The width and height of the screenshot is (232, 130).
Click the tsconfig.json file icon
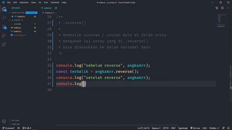[12, 35]
